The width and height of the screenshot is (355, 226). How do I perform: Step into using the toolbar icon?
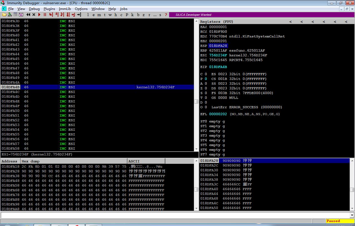click(x=51, y=15)
